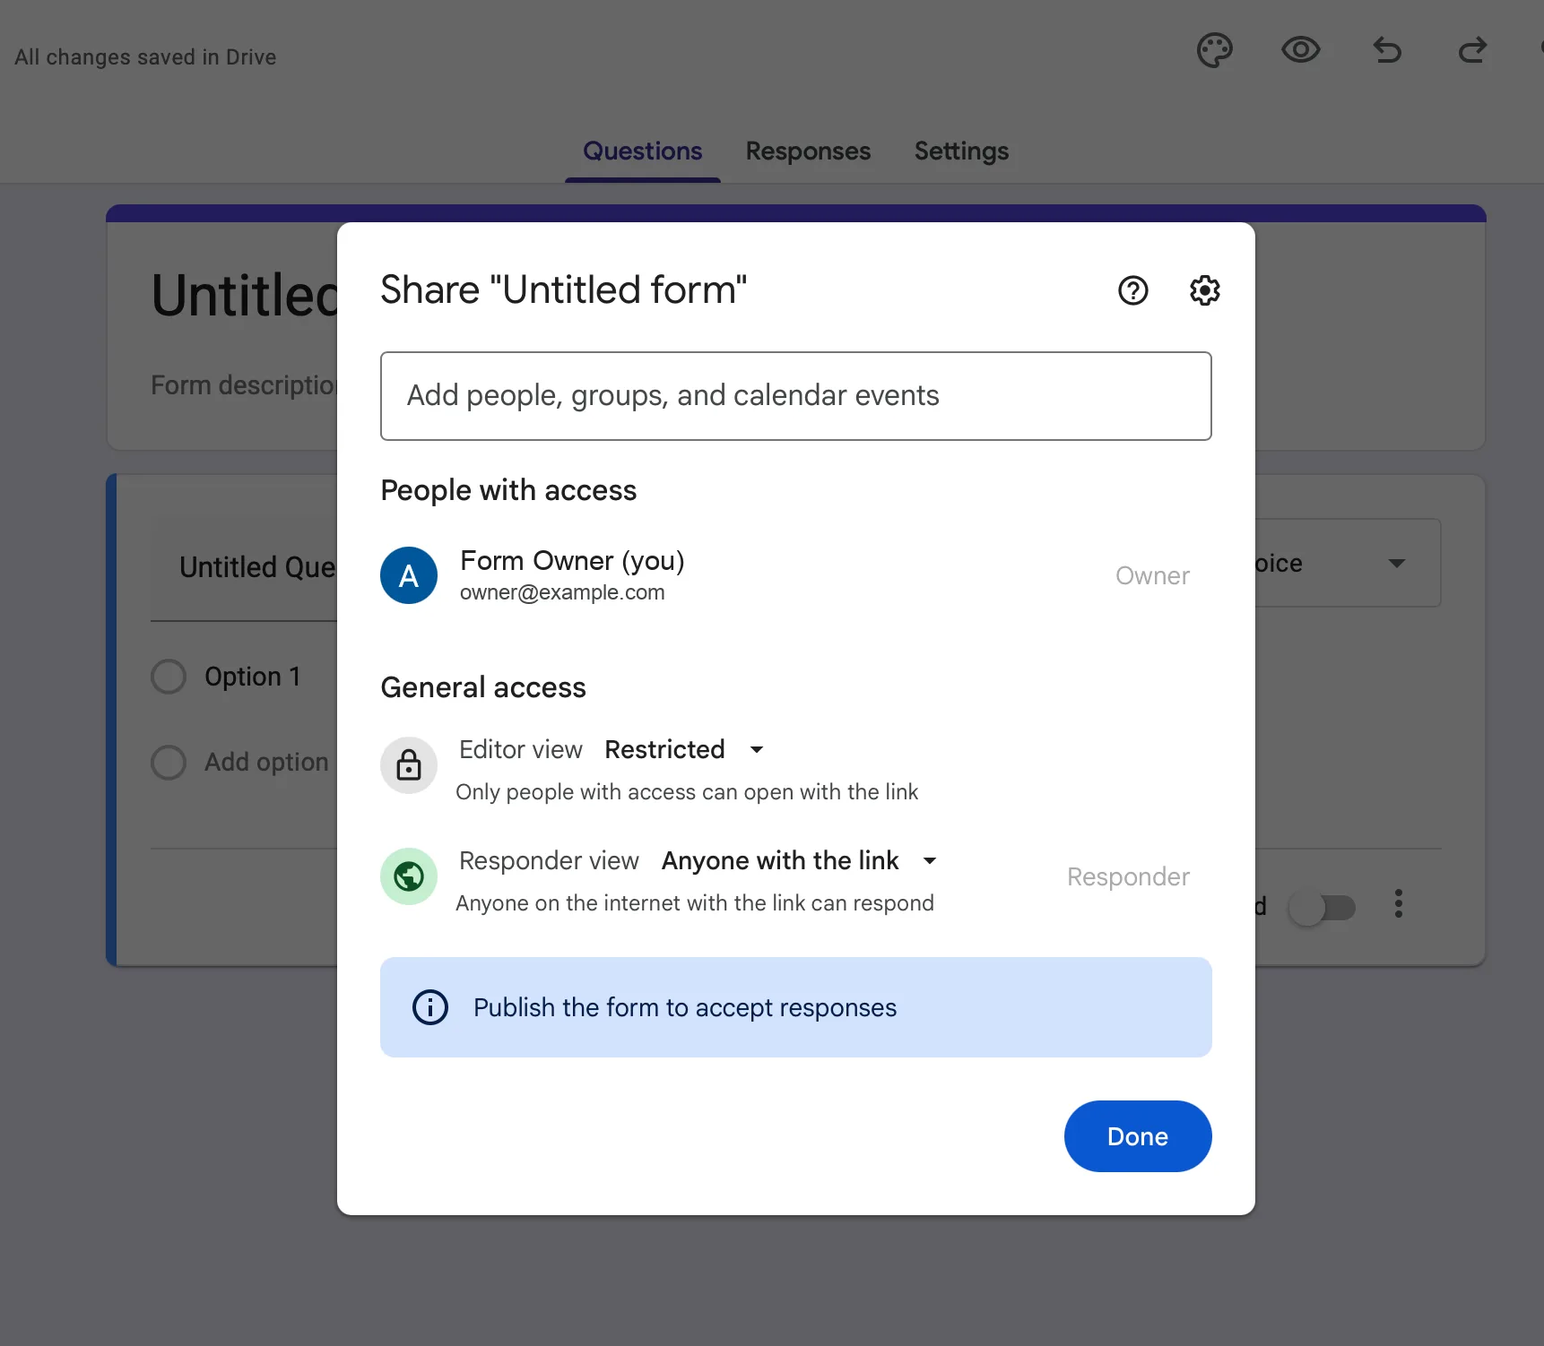
Task: Open help in the Share dialog
Action: [x=1133, y=290]
